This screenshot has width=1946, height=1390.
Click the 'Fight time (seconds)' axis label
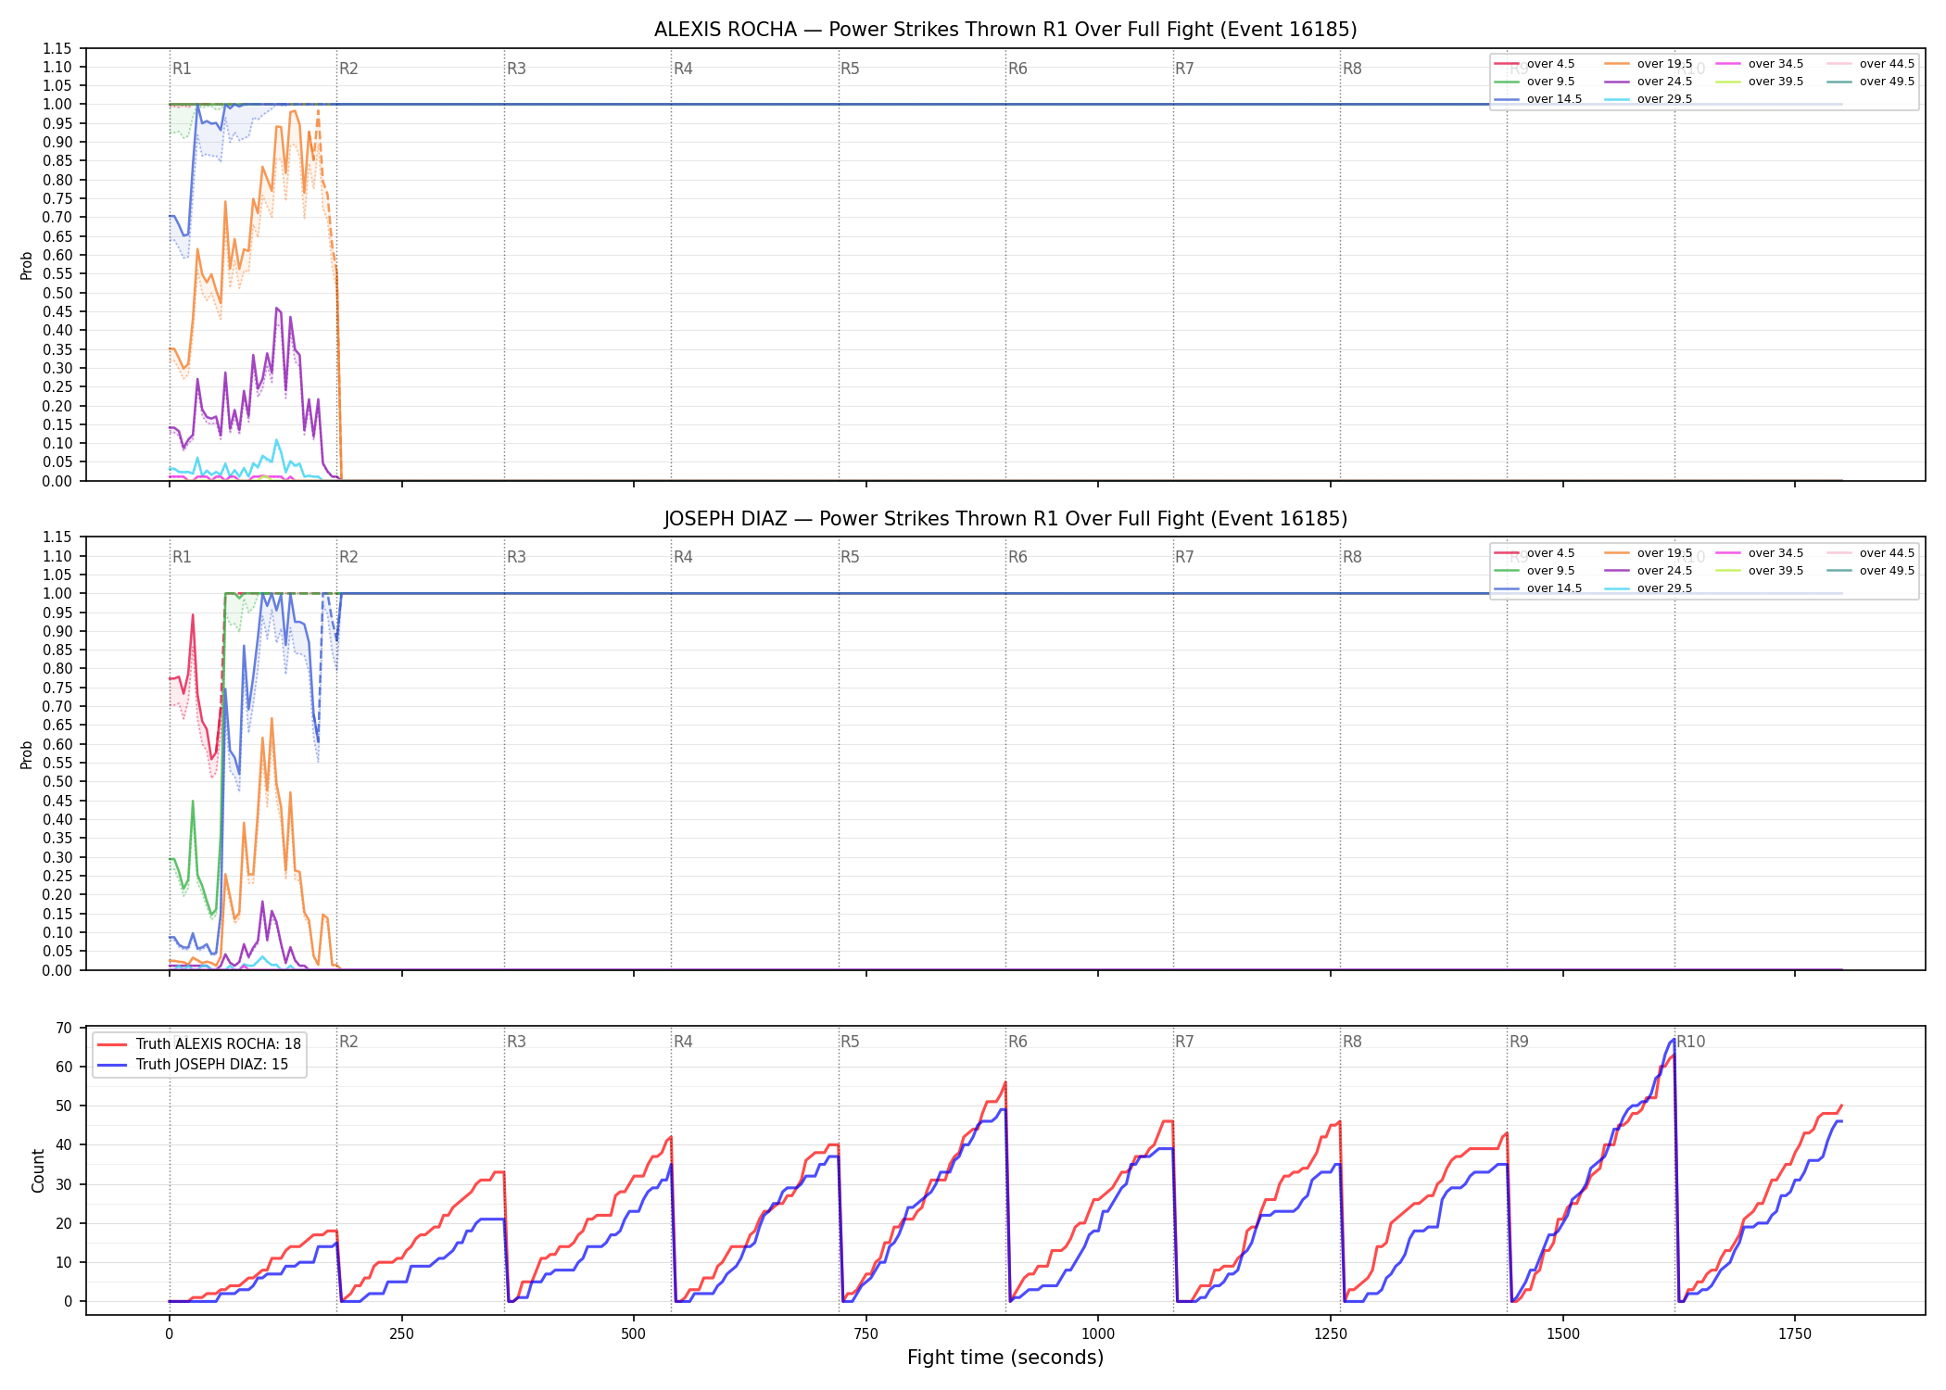1005,1358
